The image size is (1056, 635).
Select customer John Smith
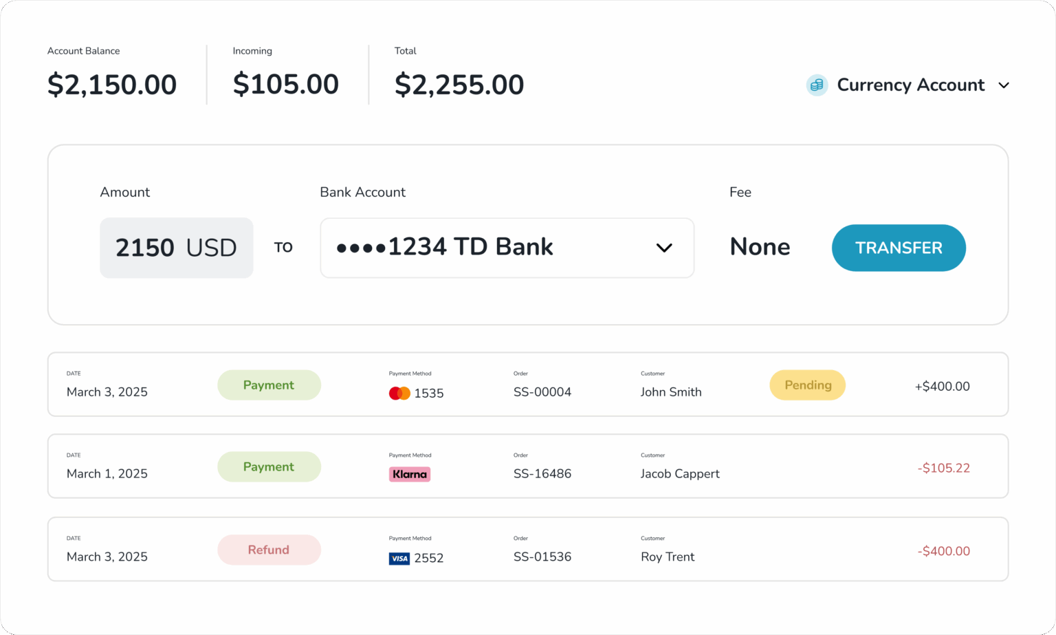671,392
